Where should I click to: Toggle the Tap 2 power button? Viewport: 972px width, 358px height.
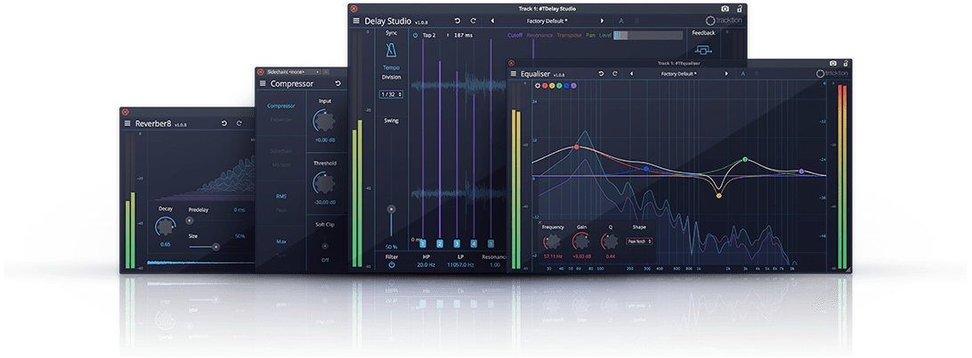coord(415,36)
